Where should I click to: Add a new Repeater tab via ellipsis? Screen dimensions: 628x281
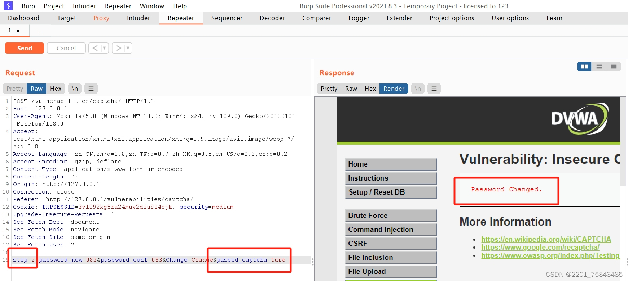tap(40, 31)
